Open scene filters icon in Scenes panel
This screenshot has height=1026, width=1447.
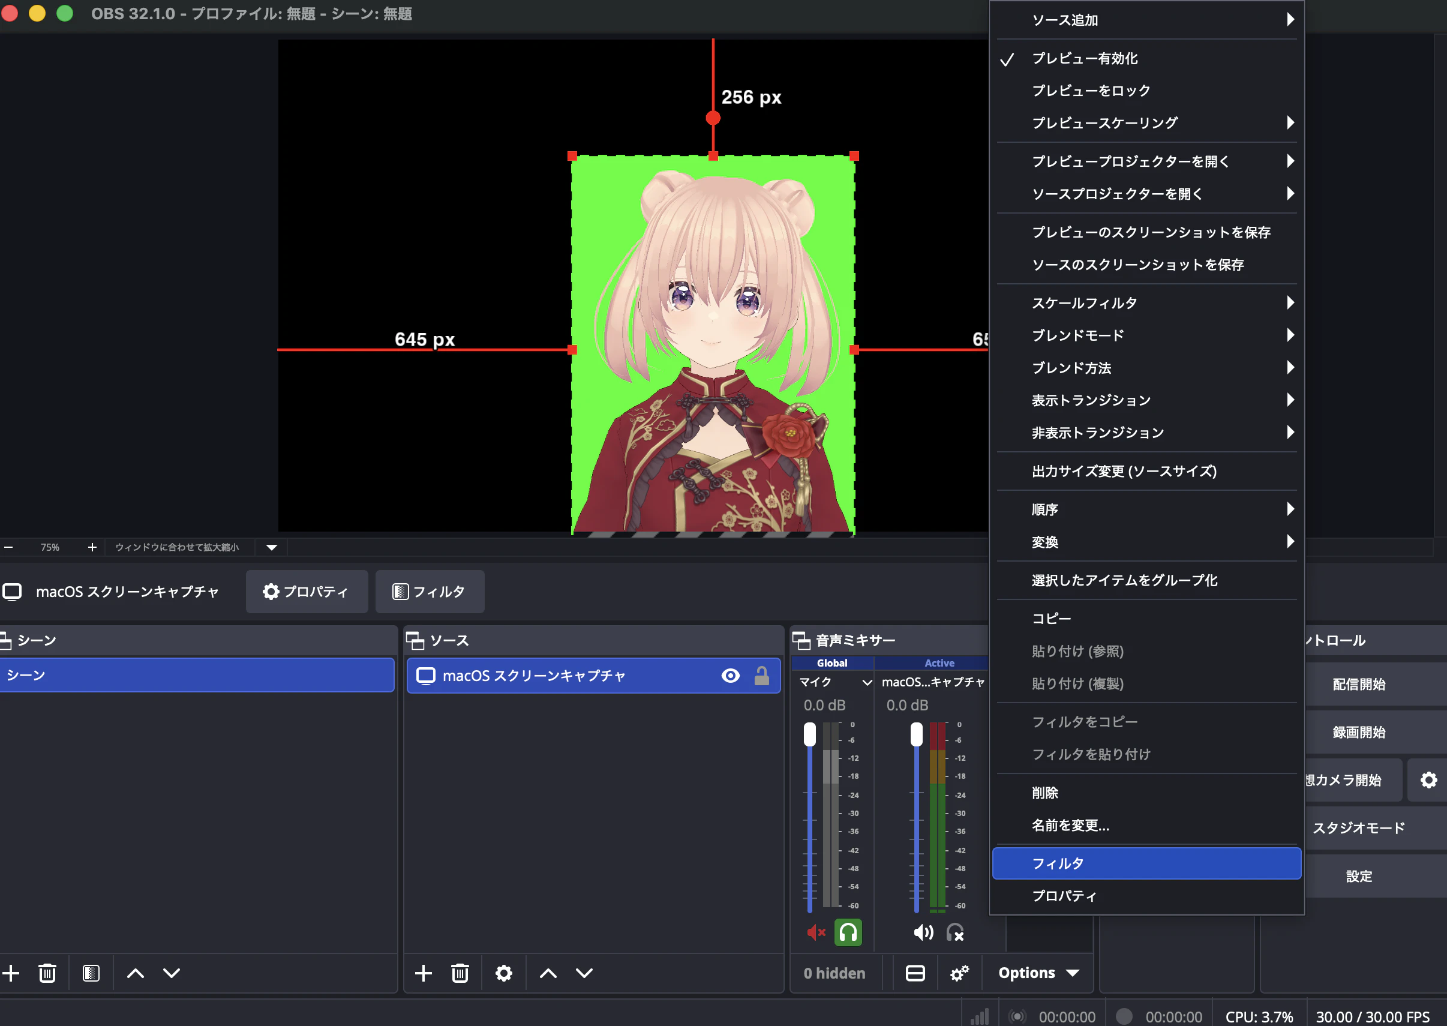tap(91, 973)
